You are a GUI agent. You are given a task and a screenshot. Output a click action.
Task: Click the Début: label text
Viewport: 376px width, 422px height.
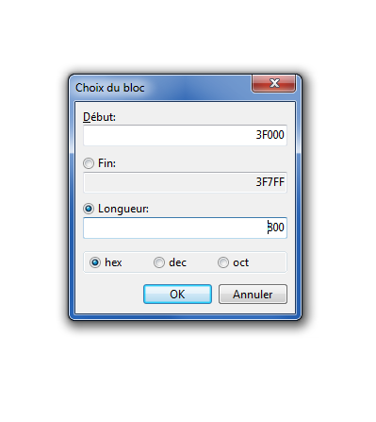(x=99, y=117)
